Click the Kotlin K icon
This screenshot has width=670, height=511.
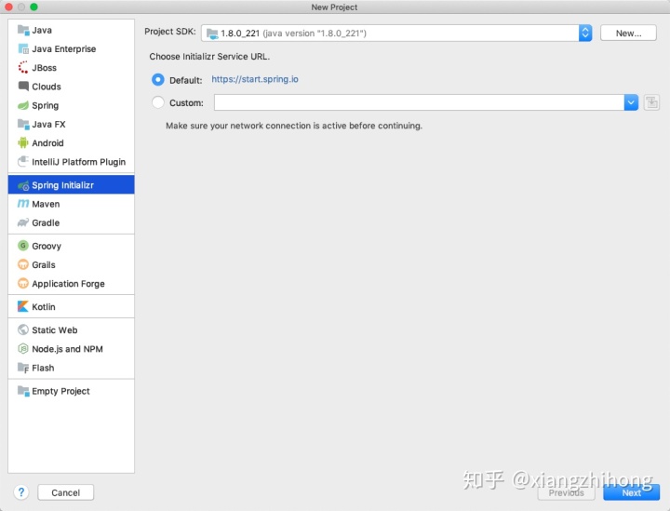[23, 306]
